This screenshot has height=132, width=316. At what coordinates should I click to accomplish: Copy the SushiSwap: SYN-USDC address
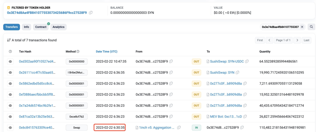247,62
